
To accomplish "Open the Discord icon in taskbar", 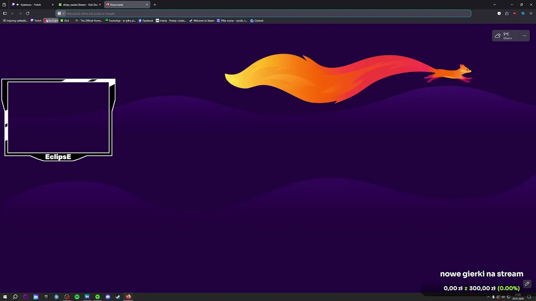I will [x=108, y=297].
